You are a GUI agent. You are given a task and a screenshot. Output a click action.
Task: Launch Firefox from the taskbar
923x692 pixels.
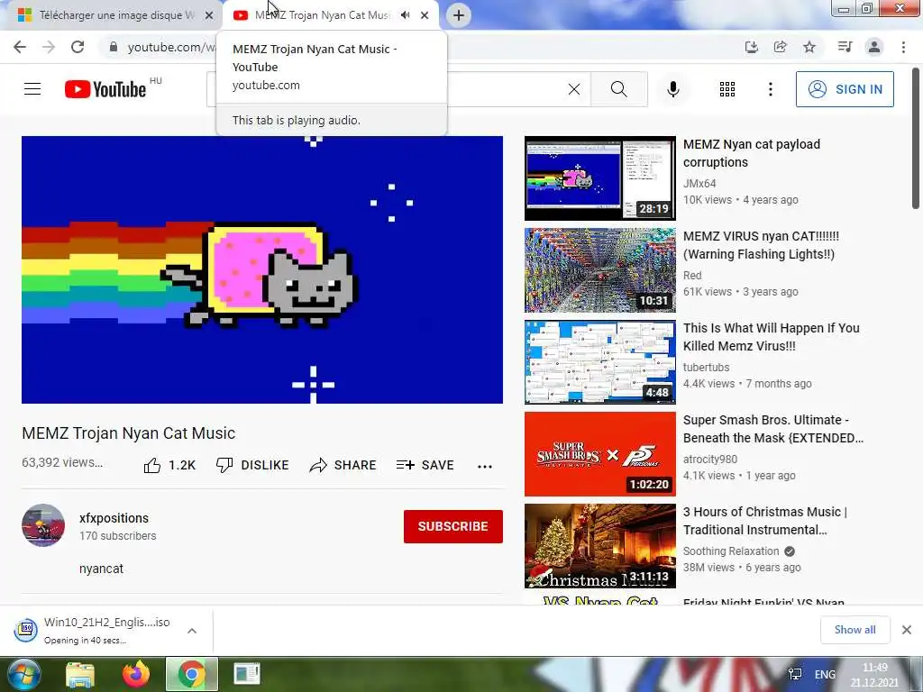(x=136, y=674)
